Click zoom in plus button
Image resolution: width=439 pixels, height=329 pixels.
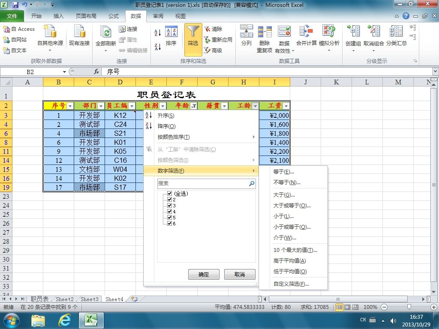pyautogui.click(x=434, y=307)
